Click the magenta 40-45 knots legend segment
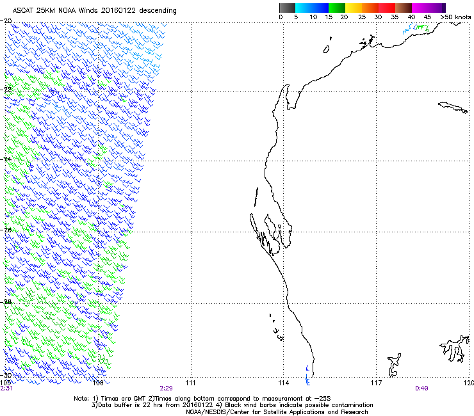Image resolution: width=474 pixels, height=416 pixels. click(420, 8)
